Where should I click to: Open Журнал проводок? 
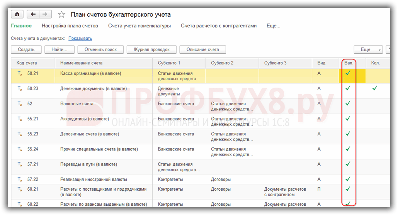[x=151, y=49]
